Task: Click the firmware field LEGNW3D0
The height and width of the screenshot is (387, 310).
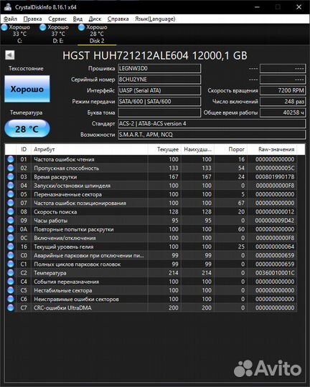Action: pyautogui.click(x=159, y=68)
